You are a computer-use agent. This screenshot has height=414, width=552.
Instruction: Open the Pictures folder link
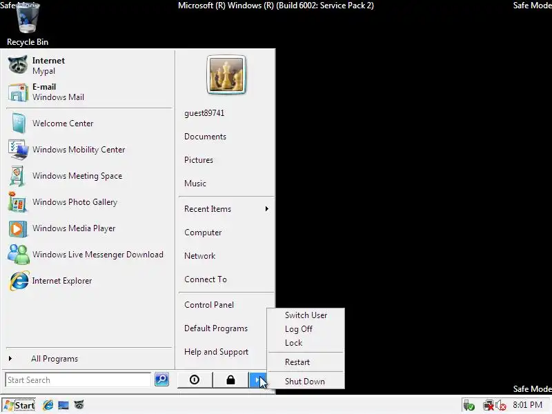(199, 160)
